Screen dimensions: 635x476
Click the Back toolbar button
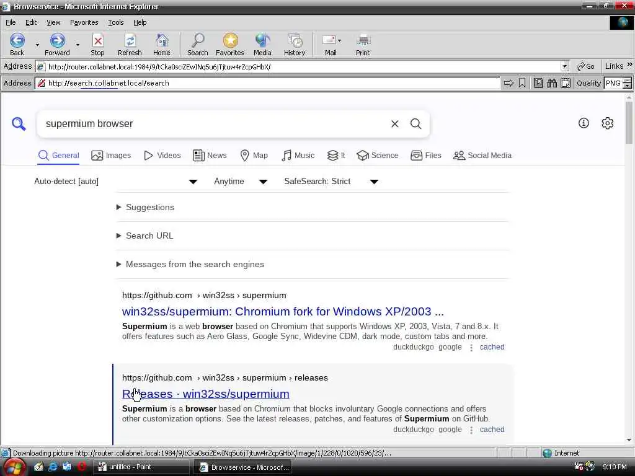coord(17,45)
